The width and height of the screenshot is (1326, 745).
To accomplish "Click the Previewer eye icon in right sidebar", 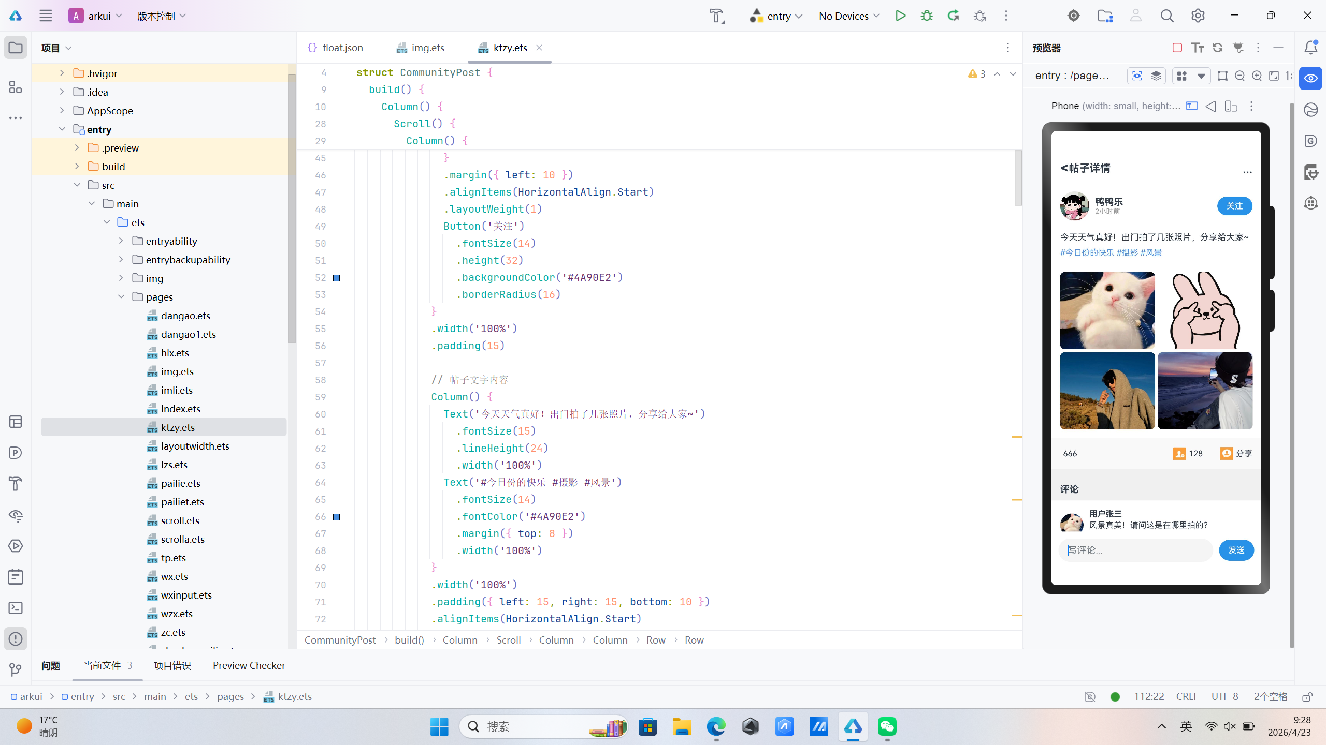I will coord(1310,79).
